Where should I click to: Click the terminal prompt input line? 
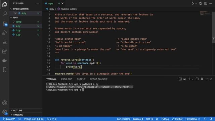[65, 90]
